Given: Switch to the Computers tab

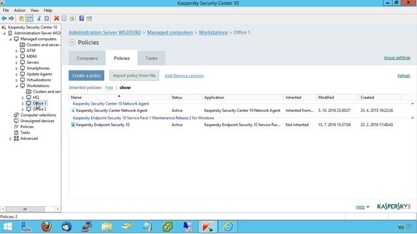Looking at the screenshot, I should (87, 58).
